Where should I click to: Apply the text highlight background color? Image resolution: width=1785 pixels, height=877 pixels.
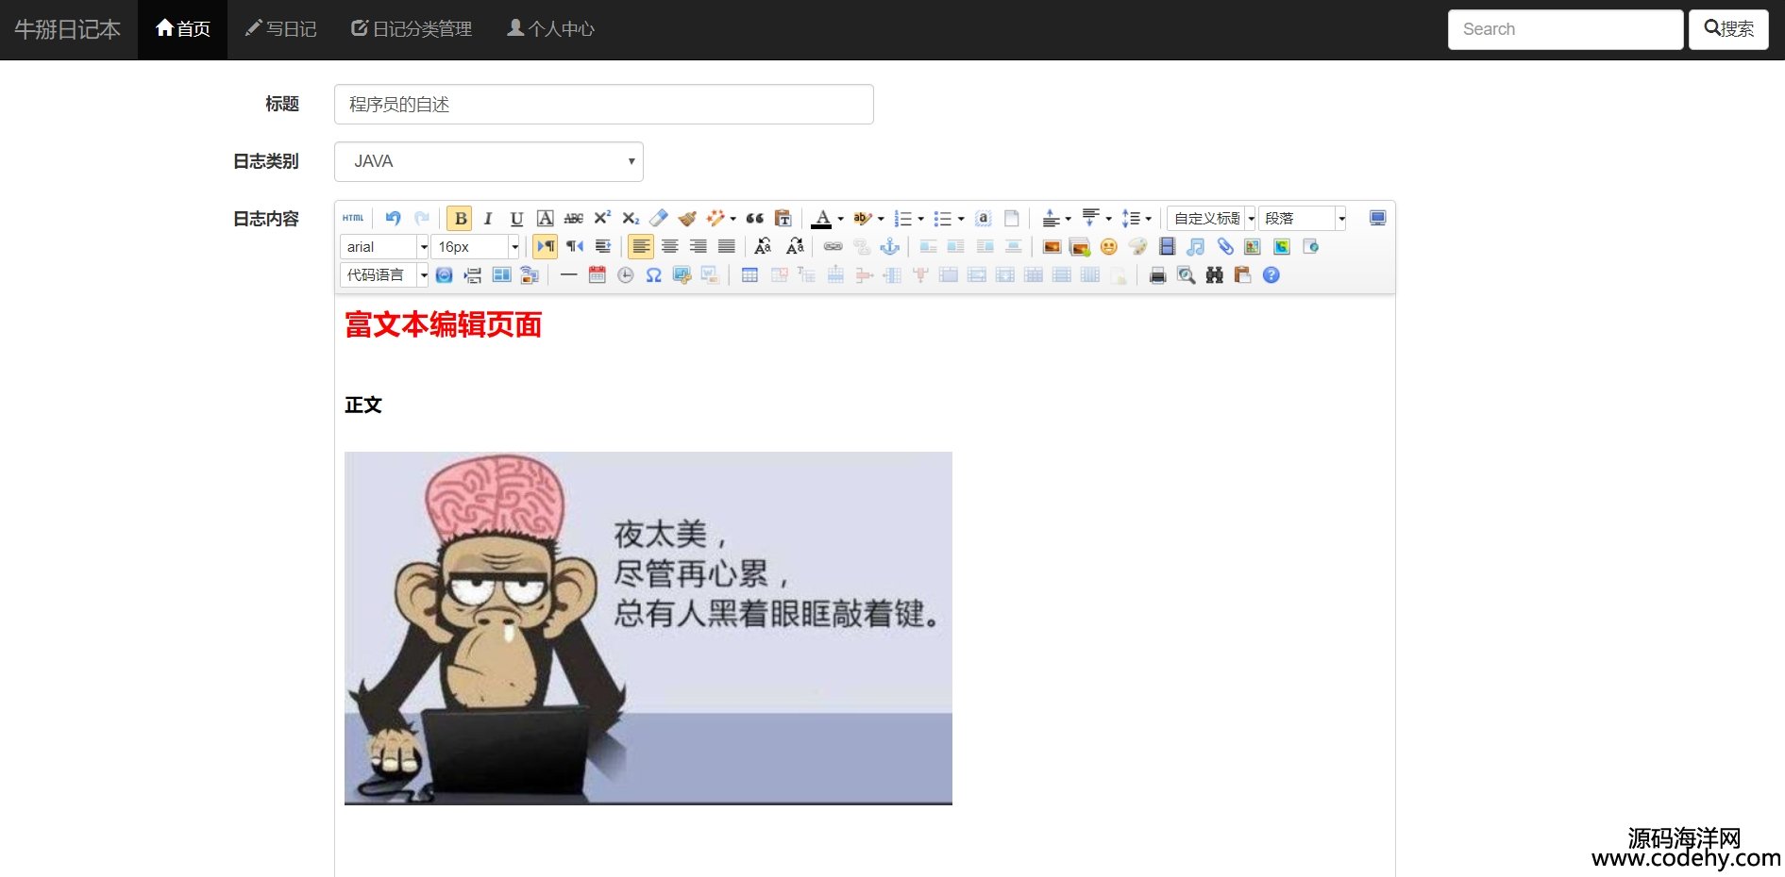point(862,219)
